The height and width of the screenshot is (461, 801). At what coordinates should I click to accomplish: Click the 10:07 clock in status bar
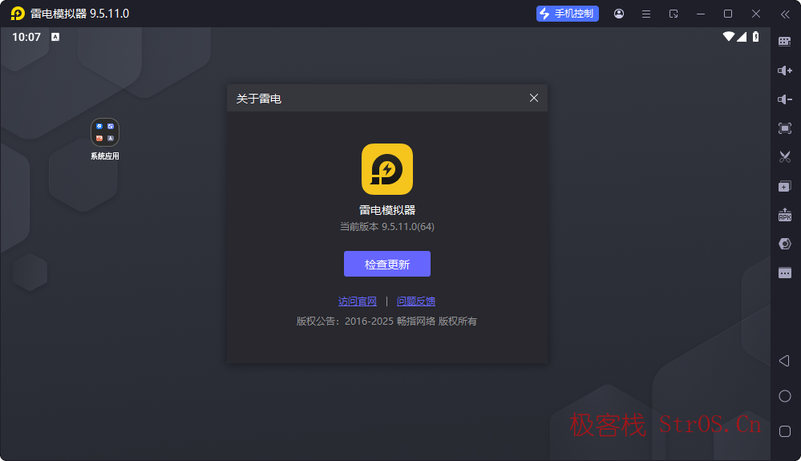click(26, 37)
